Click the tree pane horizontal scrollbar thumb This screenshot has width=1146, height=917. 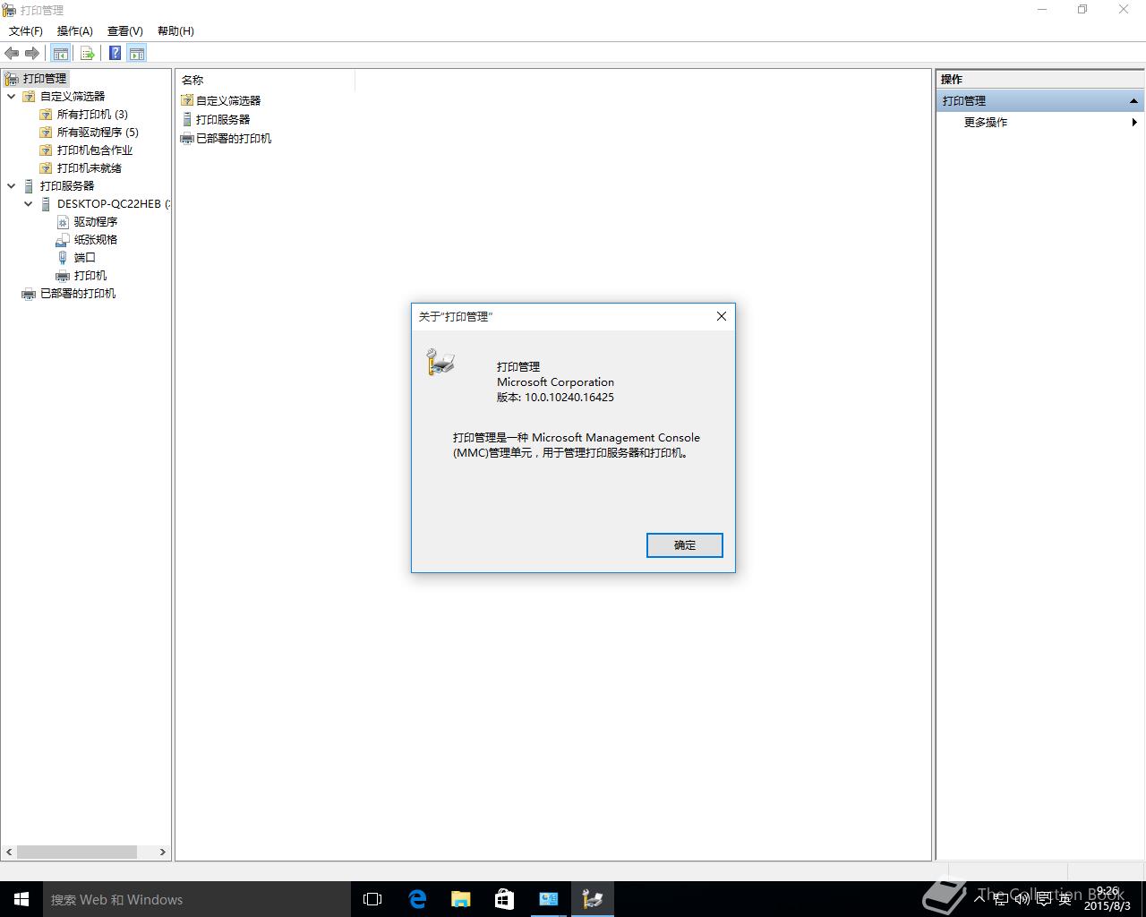77,852
